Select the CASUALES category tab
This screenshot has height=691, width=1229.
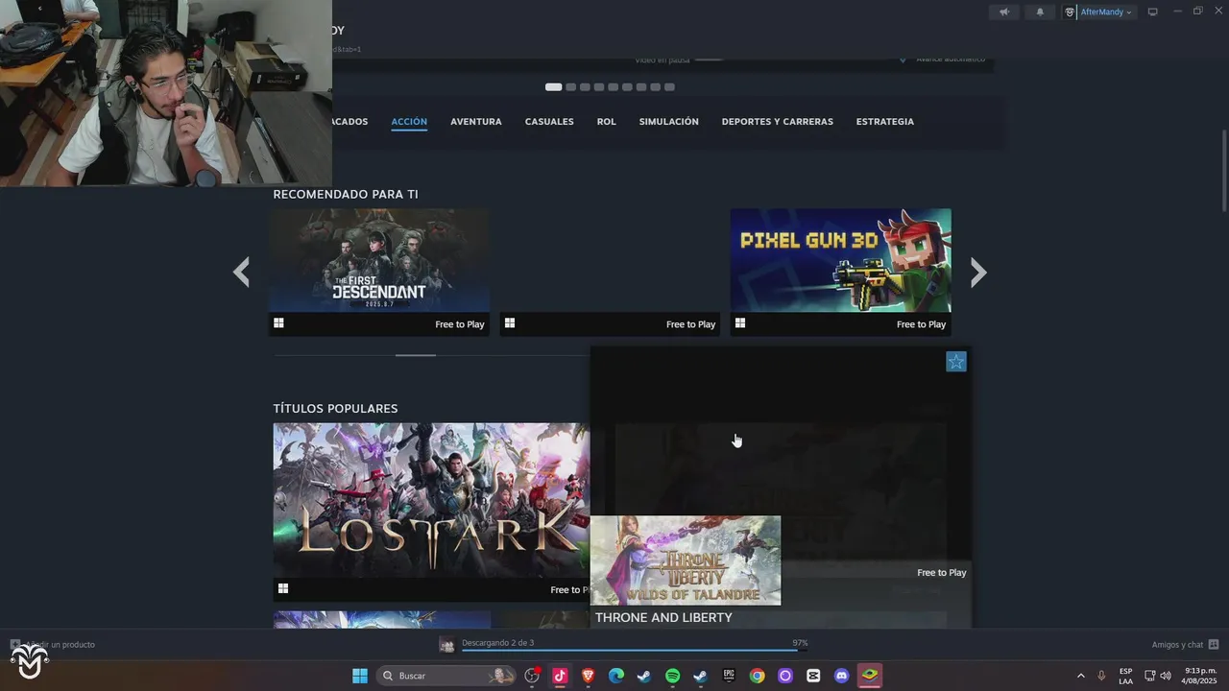(x=549, y=122)
